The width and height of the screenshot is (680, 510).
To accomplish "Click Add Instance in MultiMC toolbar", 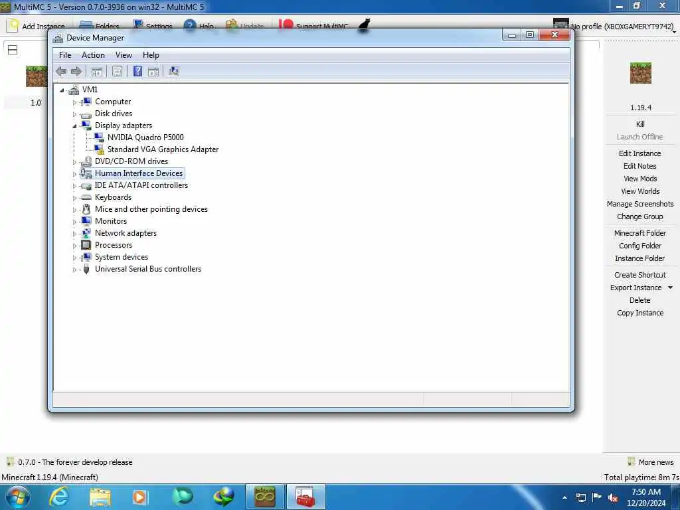I will 36,26.
